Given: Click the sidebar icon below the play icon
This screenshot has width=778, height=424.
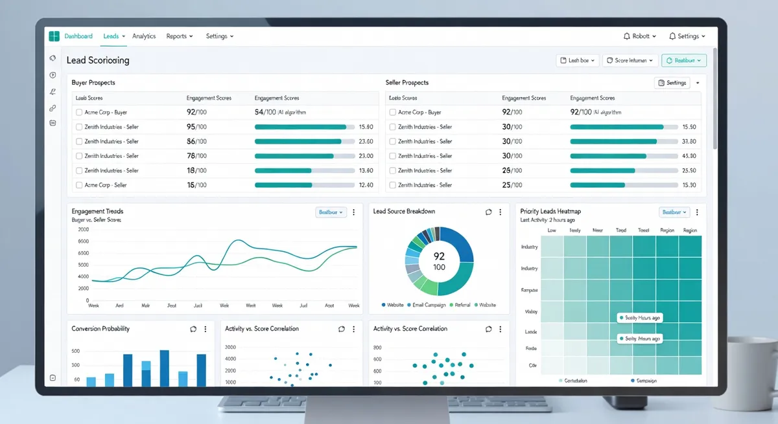Looking at the screenshot, I should point(53,92).
